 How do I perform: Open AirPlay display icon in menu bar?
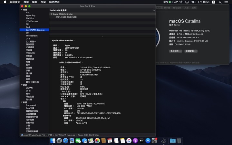click(x=187, y=2)
